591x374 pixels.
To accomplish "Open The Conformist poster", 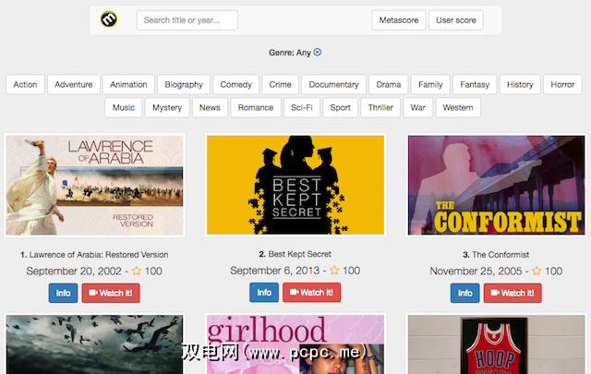I will coord(497,185).
